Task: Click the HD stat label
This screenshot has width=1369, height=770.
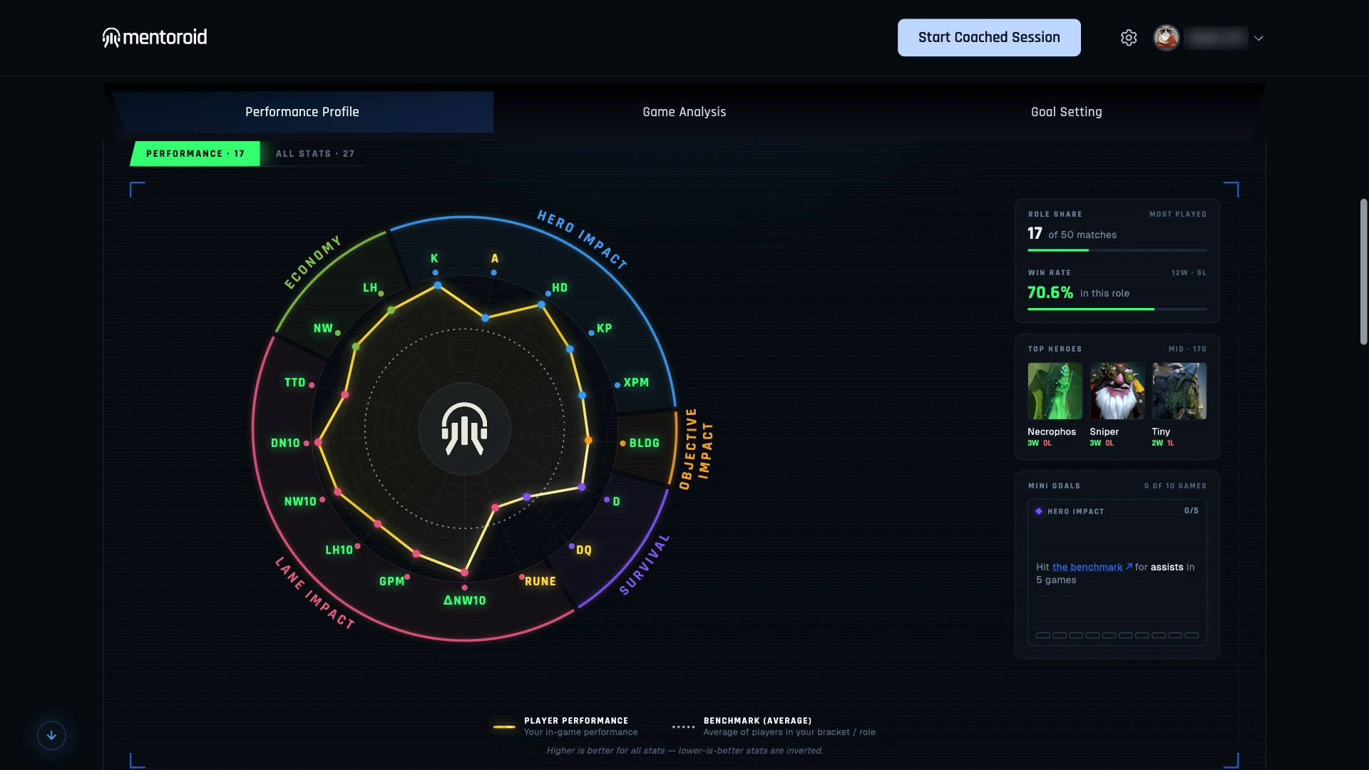Action: (x=560, y=288)
